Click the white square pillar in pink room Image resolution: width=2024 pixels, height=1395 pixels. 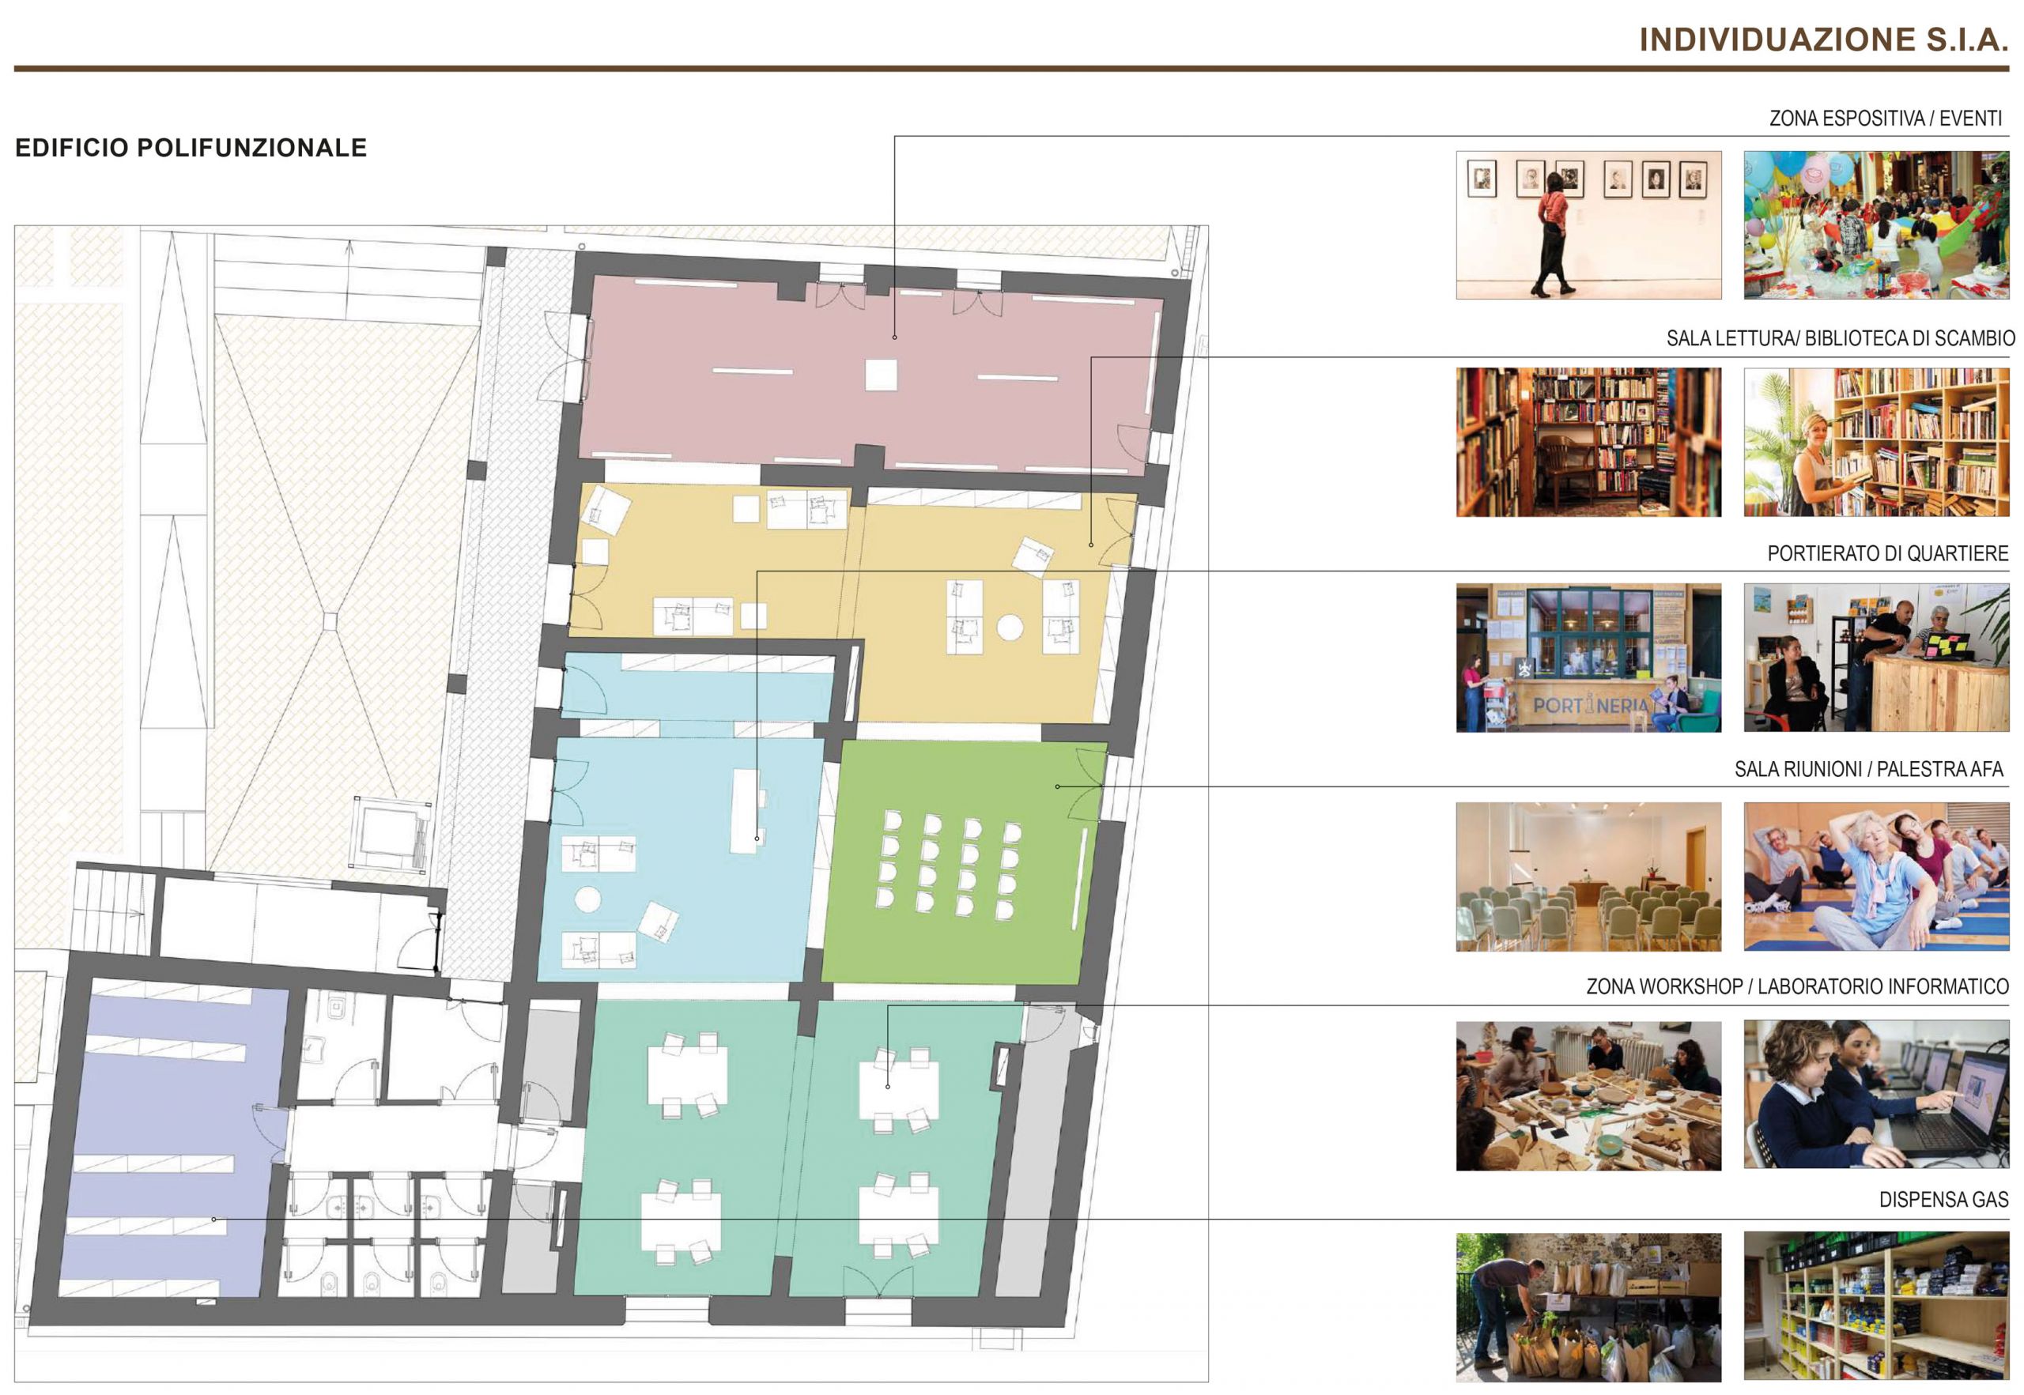coord(882,375)
